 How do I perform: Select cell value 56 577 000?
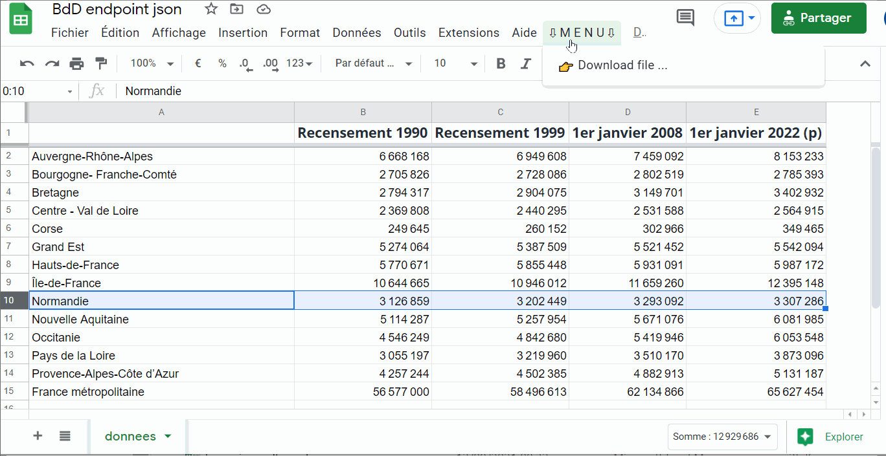[363, 392]
